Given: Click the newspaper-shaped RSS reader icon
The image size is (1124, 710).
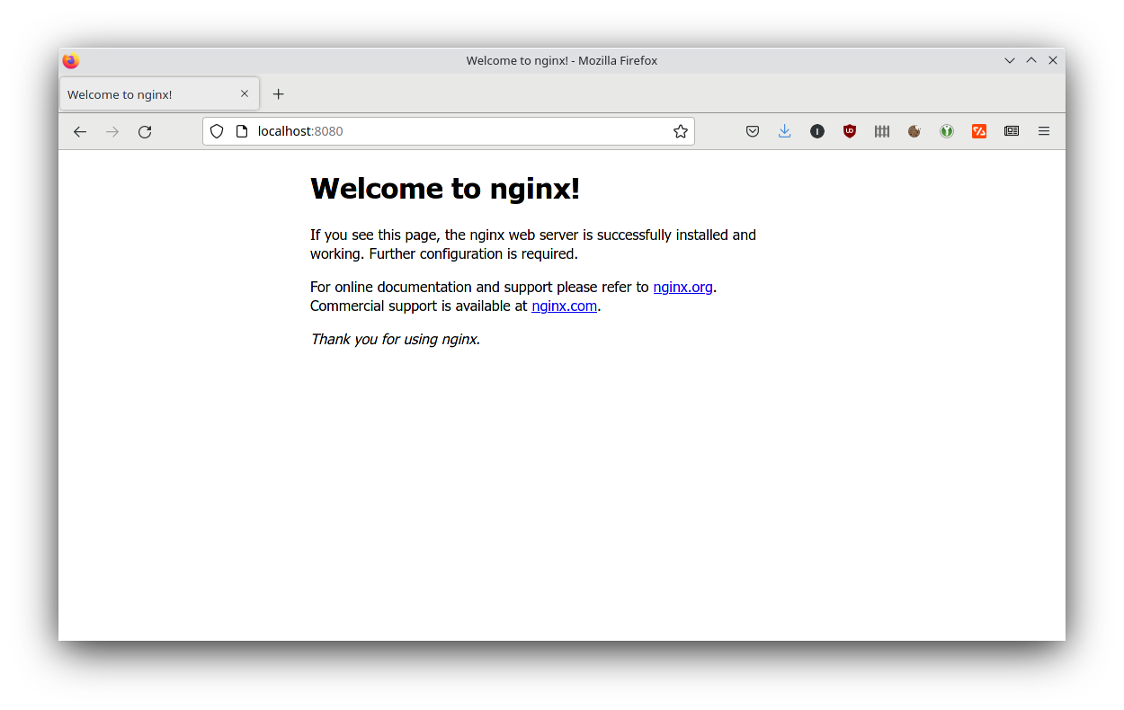Looking at the screenshot, I should [x=1012, y=131].
